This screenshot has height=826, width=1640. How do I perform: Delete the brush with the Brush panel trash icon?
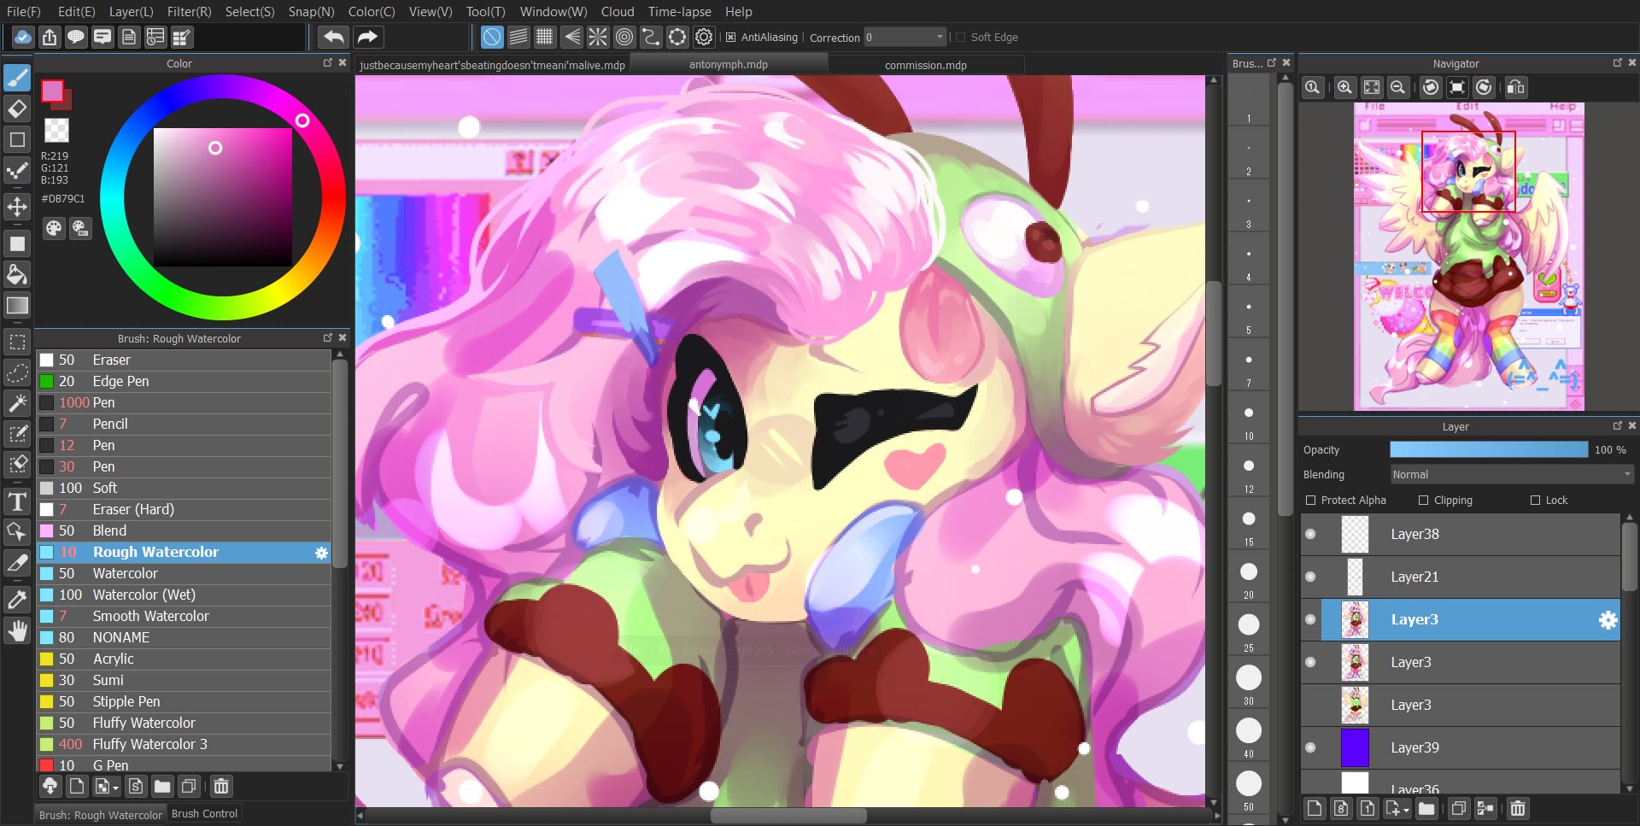(221, 786)
